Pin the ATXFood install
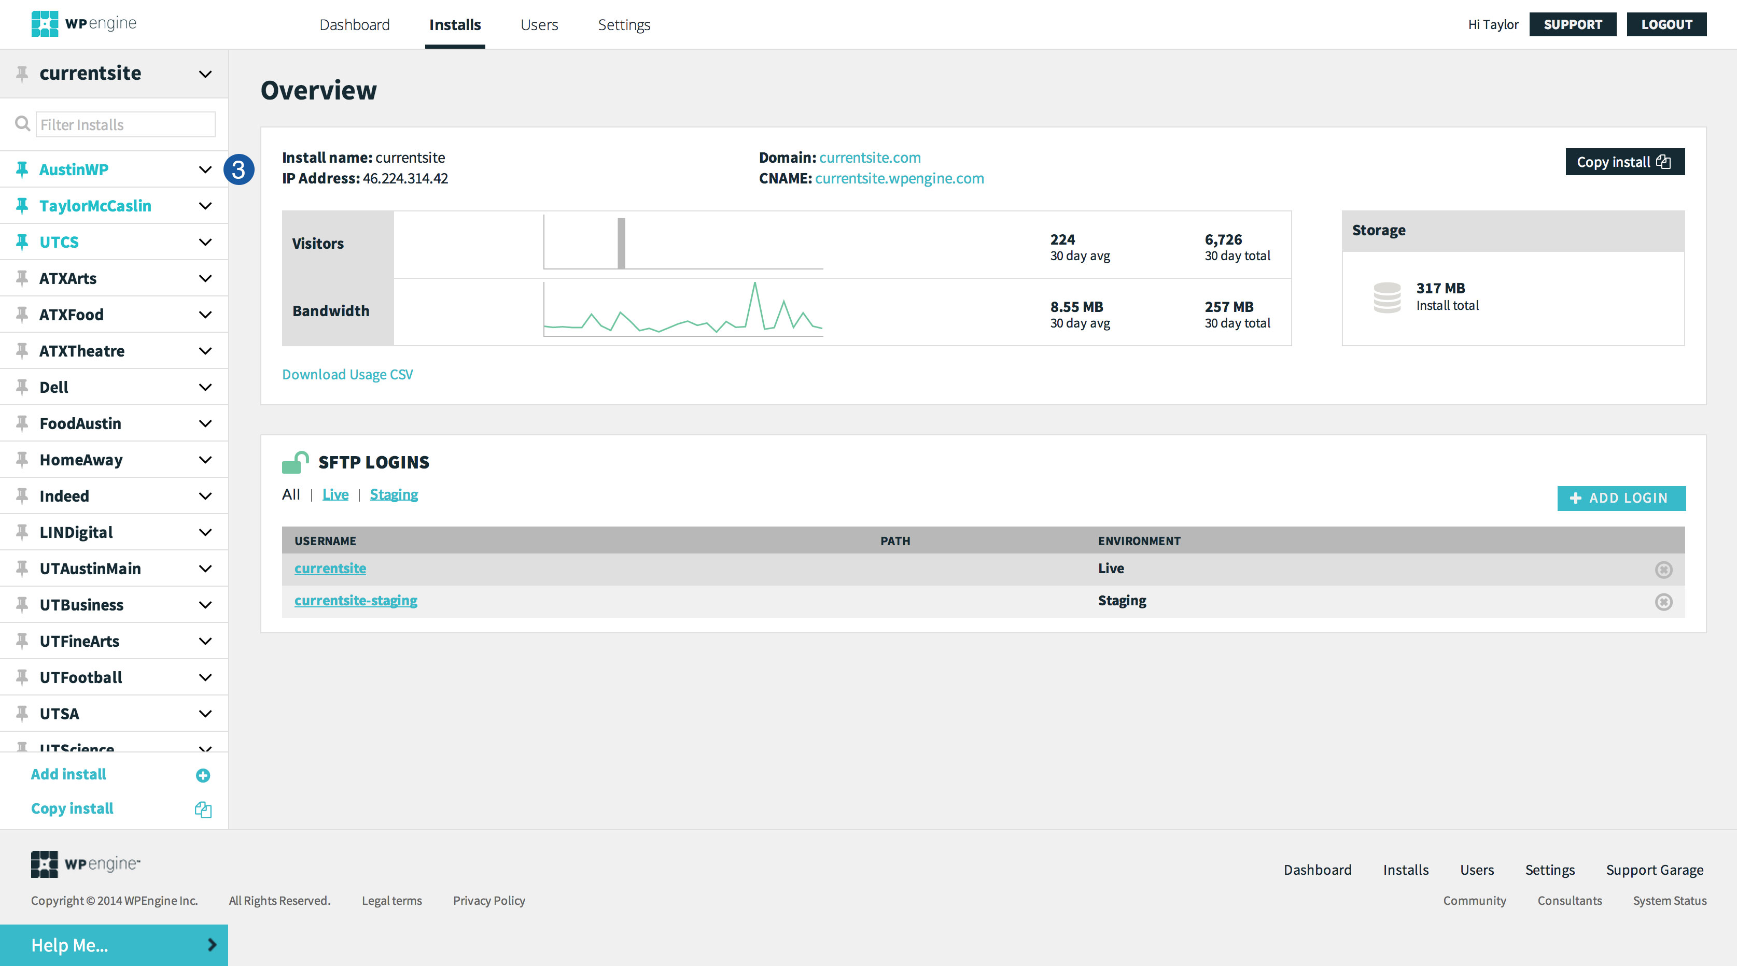1737x966 pixels. pos(22,315)
